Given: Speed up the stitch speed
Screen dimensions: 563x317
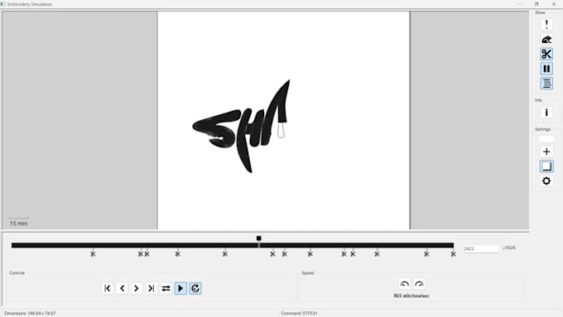Looking at the screenshot, I should [x=419, y=285].
